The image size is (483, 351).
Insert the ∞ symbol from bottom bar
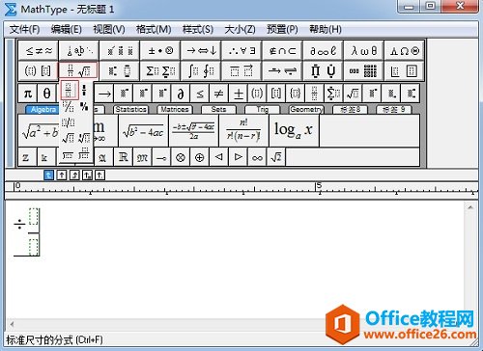[x=257, y=157]
